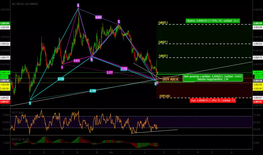Click the 25.0000 RSI level on the right axis
This screenshot has height=155, width=263.
(257, 129)
